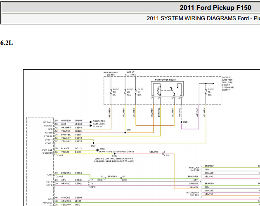This screenshot has height=206, width=260.
Task: Click the 'SST U' pin name
Action: pos(50,182)
